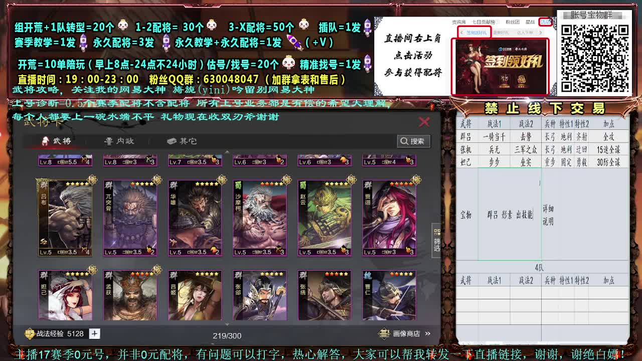Switch to the 武将 tab

pyautogui.click(x=57, y=141)
